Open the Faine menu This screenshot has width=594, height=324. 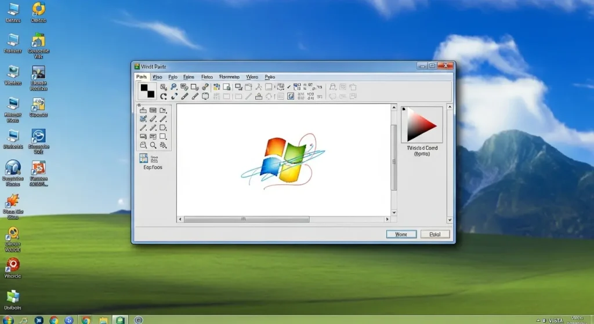coord(189,77)
